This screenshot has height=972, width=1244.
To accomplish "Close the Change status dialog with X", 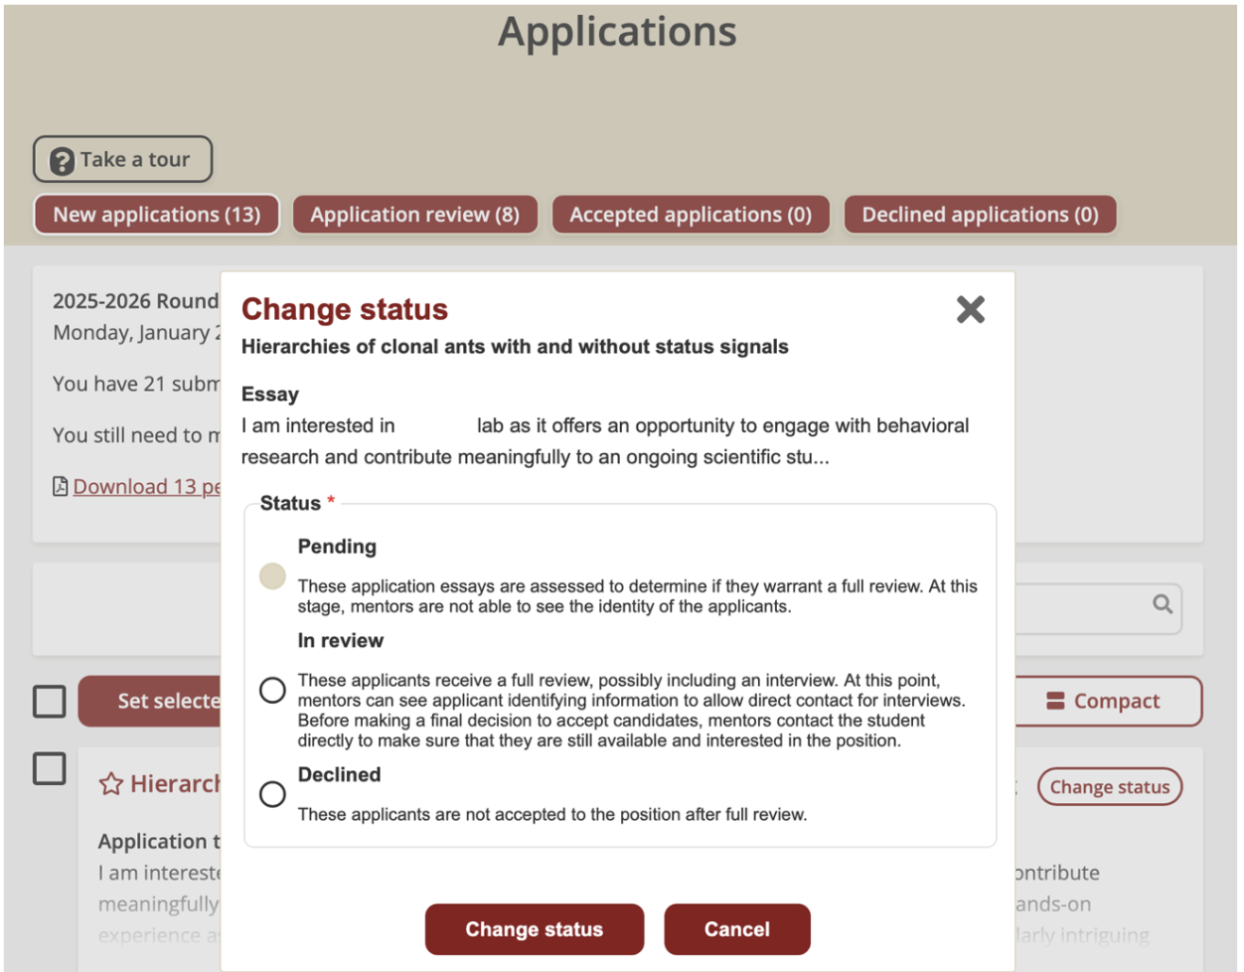I will [970, 310].
